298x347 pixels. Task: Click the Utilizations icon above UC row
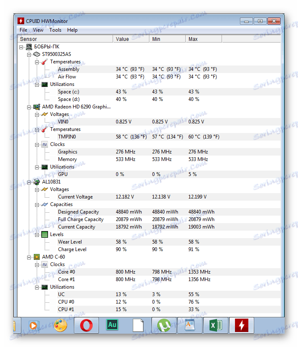[45, 287]
